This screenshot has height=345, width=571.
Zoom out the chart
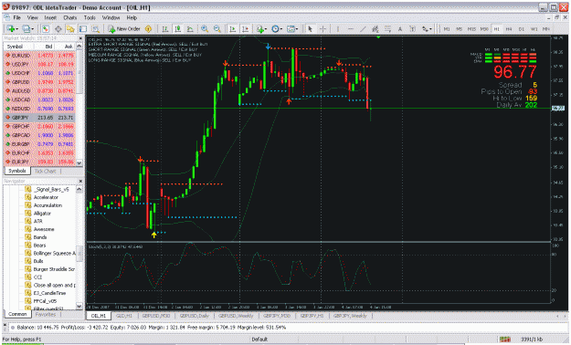pyautogui.click(x=217, y=29)
